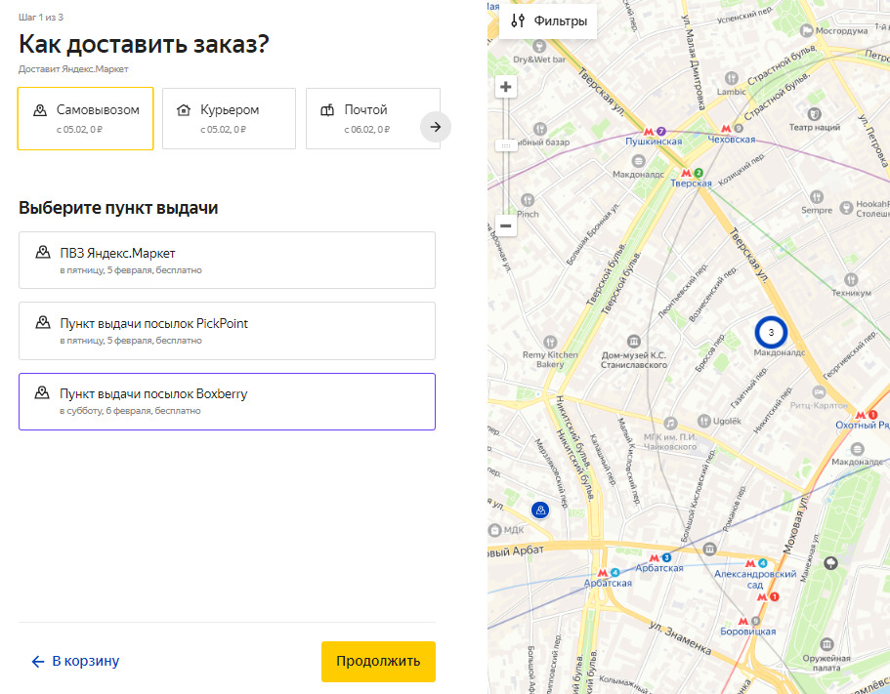The width and height of the screenshot is (890, 694).
Task: Zoom in the map with plus
Action: point(506,87)
